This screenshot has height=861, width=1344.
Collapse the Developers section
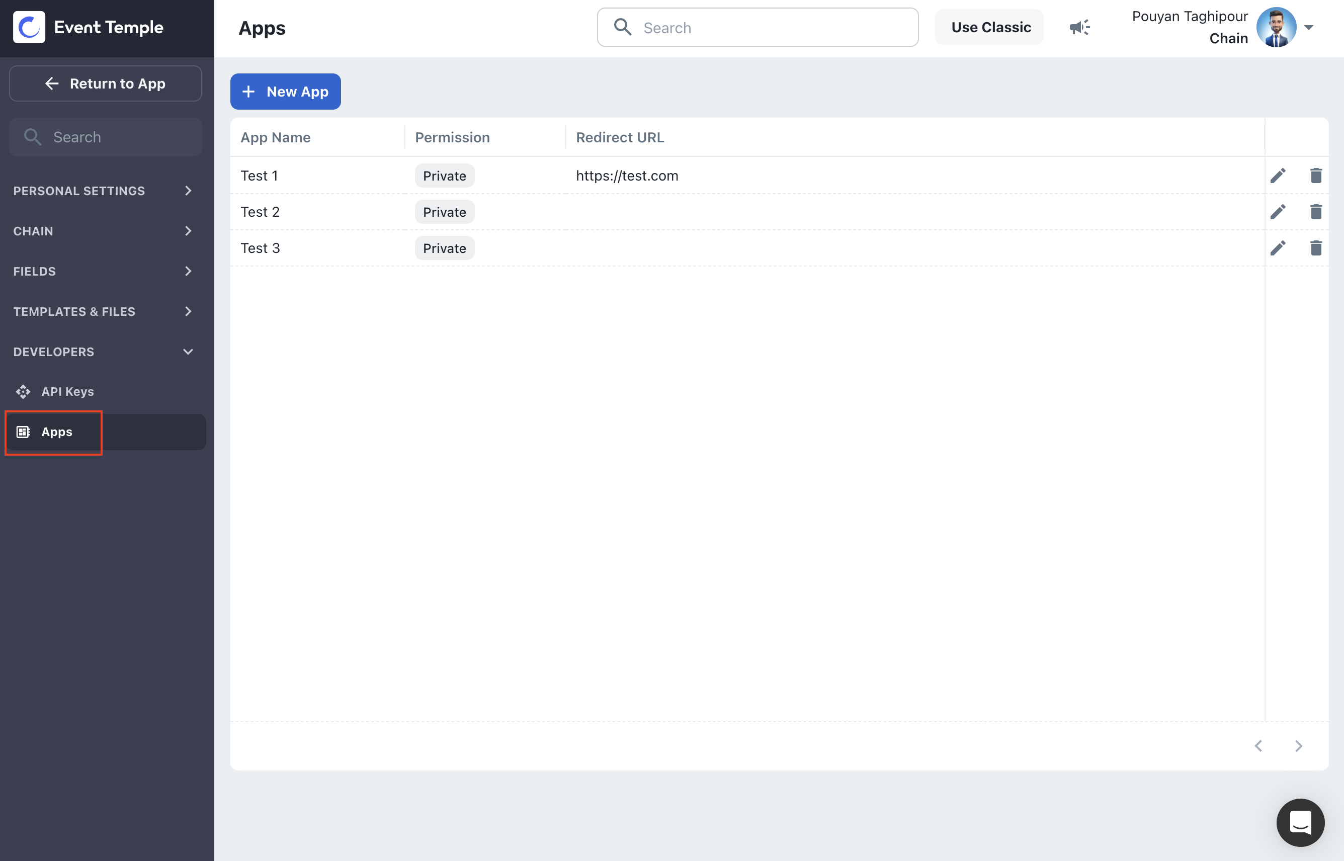(x=104, y=352)
